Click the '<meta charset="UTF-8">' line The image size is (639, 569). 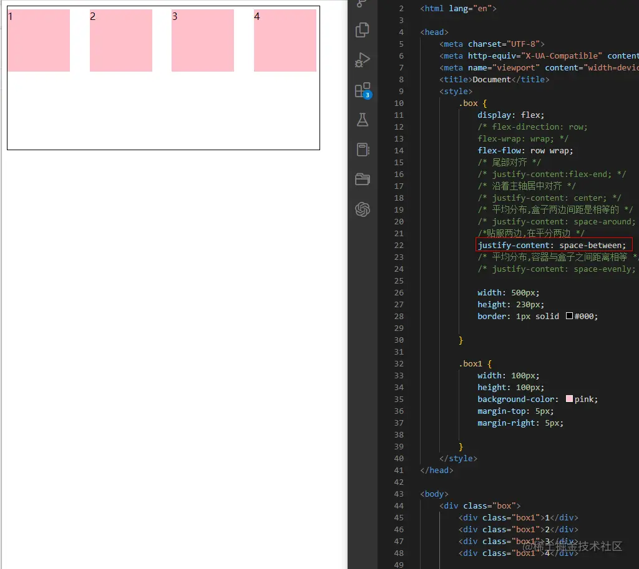pos(492,44)
